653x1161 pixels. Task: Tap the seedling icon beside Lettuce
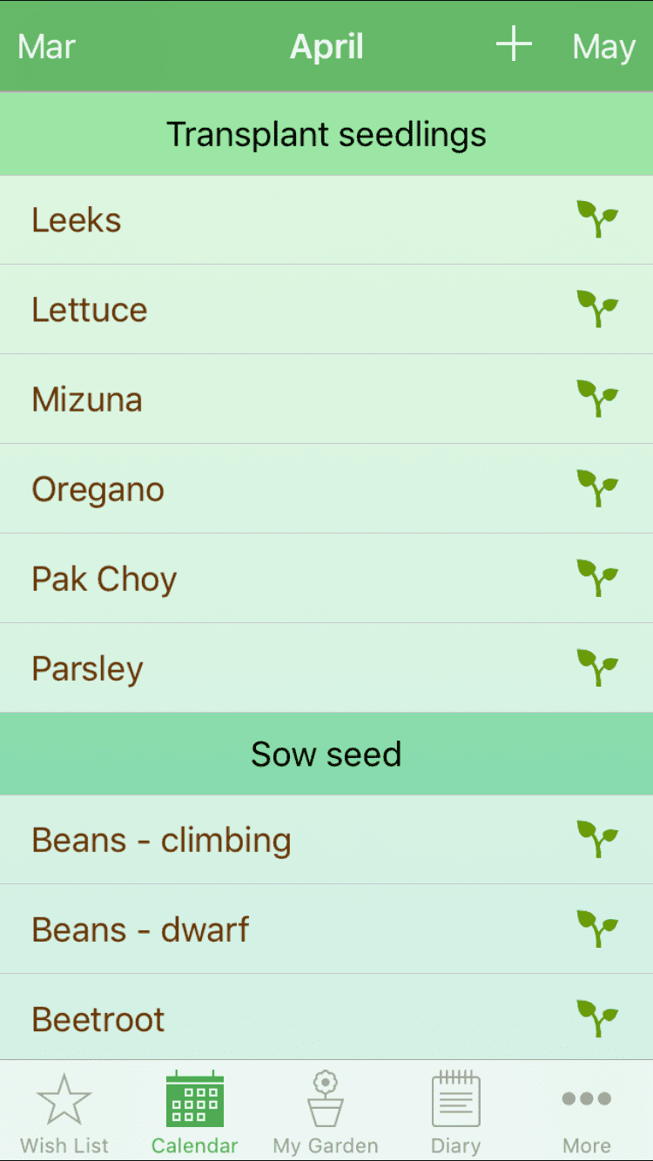pos(597,309)
